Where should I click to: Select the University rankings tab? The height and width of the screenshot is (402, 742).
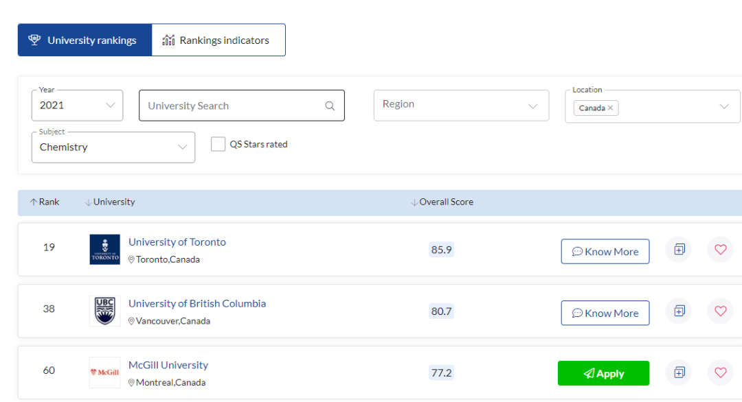pos(85,40)
